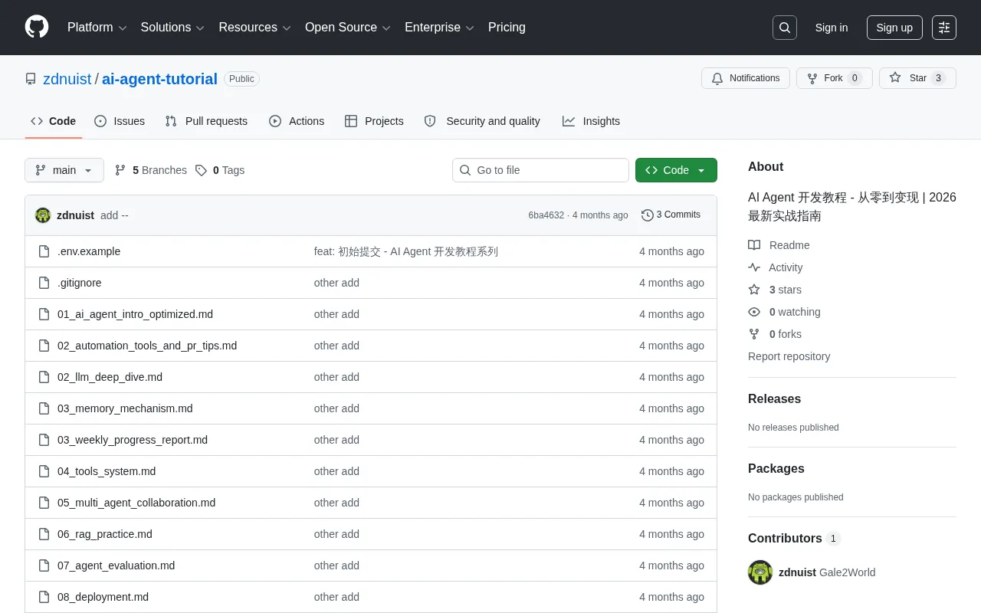Click the Report repository link
This screenshot has width=981, height=613.
coord(789,356)
